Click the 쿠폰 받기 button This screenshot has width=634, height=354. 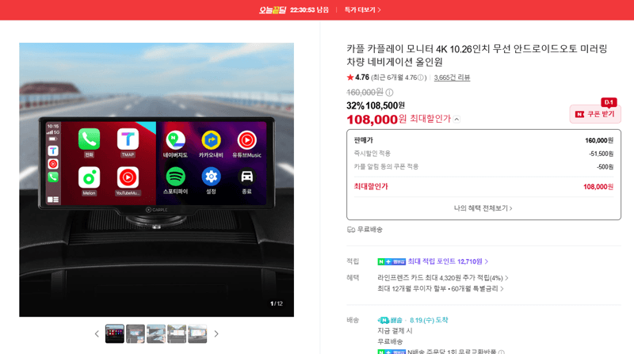pos(595,114)
